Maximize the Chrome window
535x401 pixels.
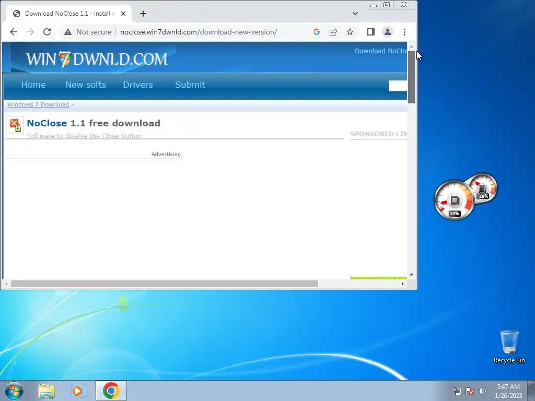point(387,5)
